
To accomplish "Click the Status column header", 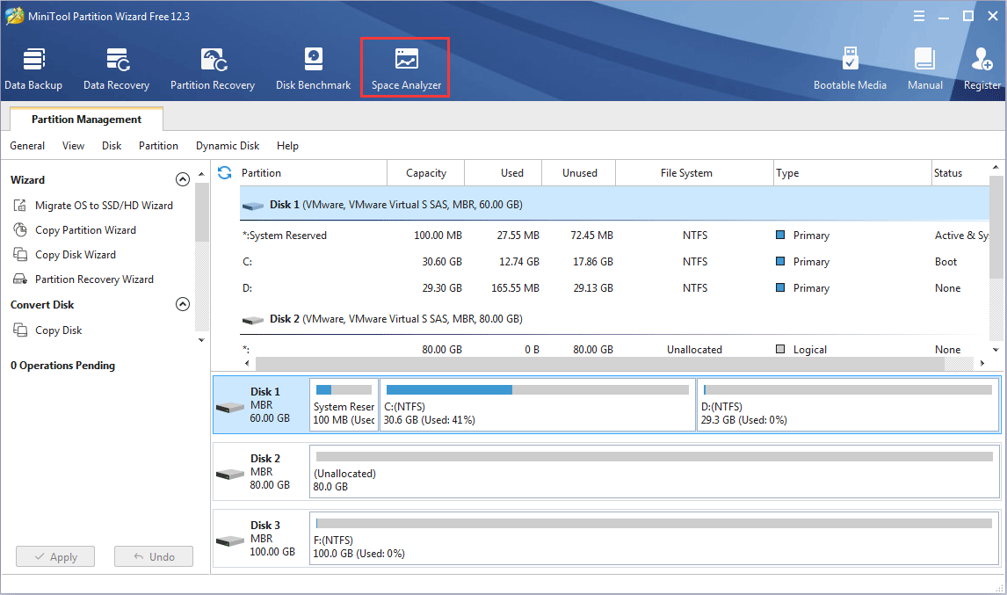I will (x=960, y=173).
